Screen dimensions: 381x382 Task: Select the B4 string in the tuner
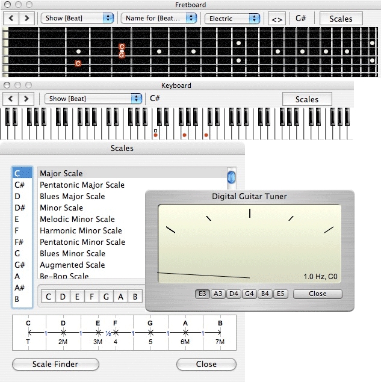pos(265,294)
